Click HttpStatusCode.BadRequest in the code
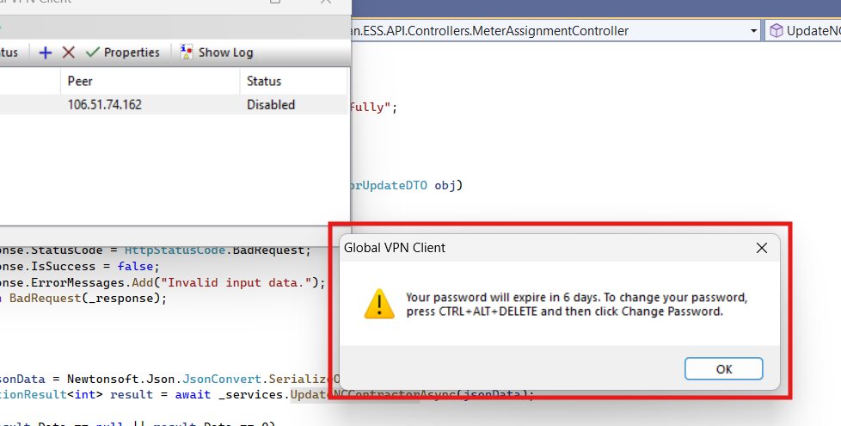Viewport: 841px width, 426px height. (214, 250)
